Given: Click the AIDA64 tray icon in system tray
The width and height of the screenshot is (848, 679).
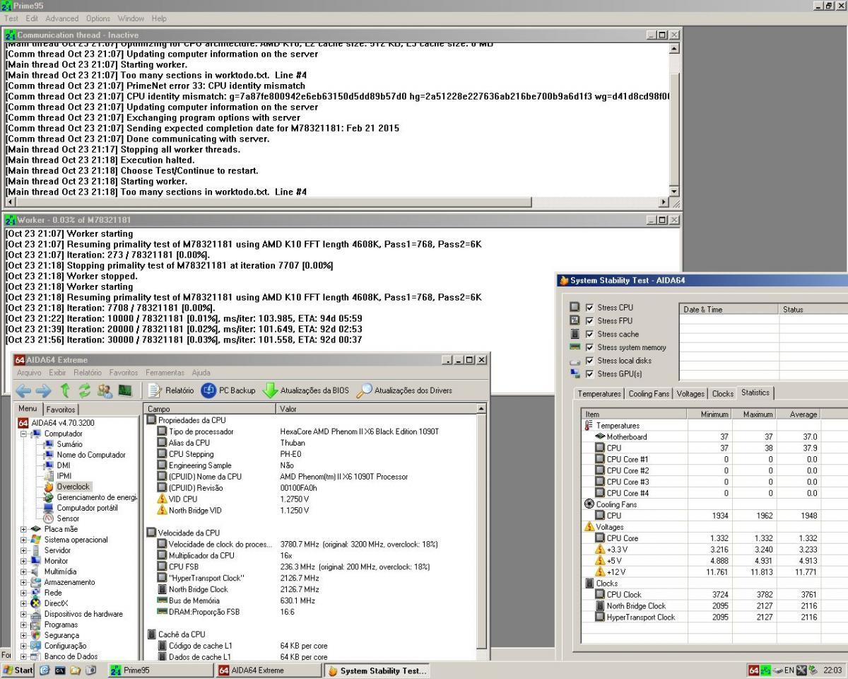Looking at the screenshot, I should tap(754, 670).
